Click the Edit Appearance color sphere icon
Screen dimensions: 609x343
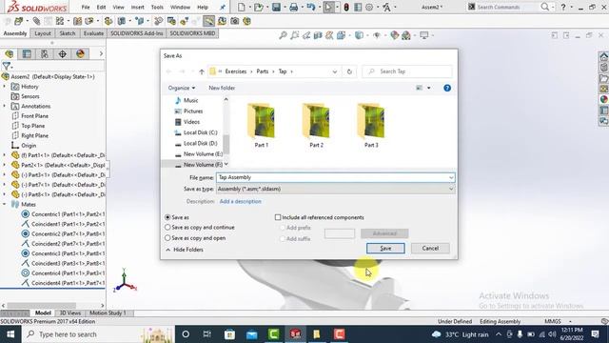395,35
